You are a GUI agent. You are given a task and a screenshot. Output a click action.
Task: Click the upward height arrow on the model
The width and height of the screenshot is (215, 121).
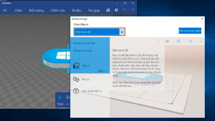pos(68,47)
